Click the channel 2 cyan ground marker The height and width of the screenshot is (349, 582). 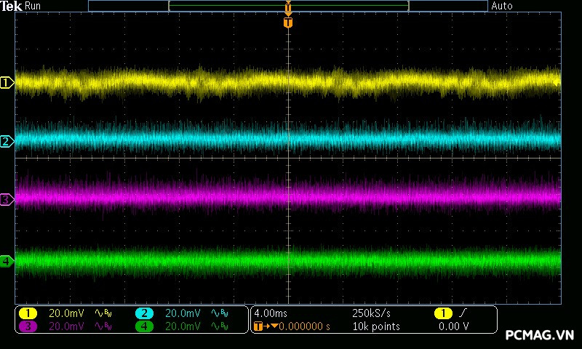click(7, 141)
